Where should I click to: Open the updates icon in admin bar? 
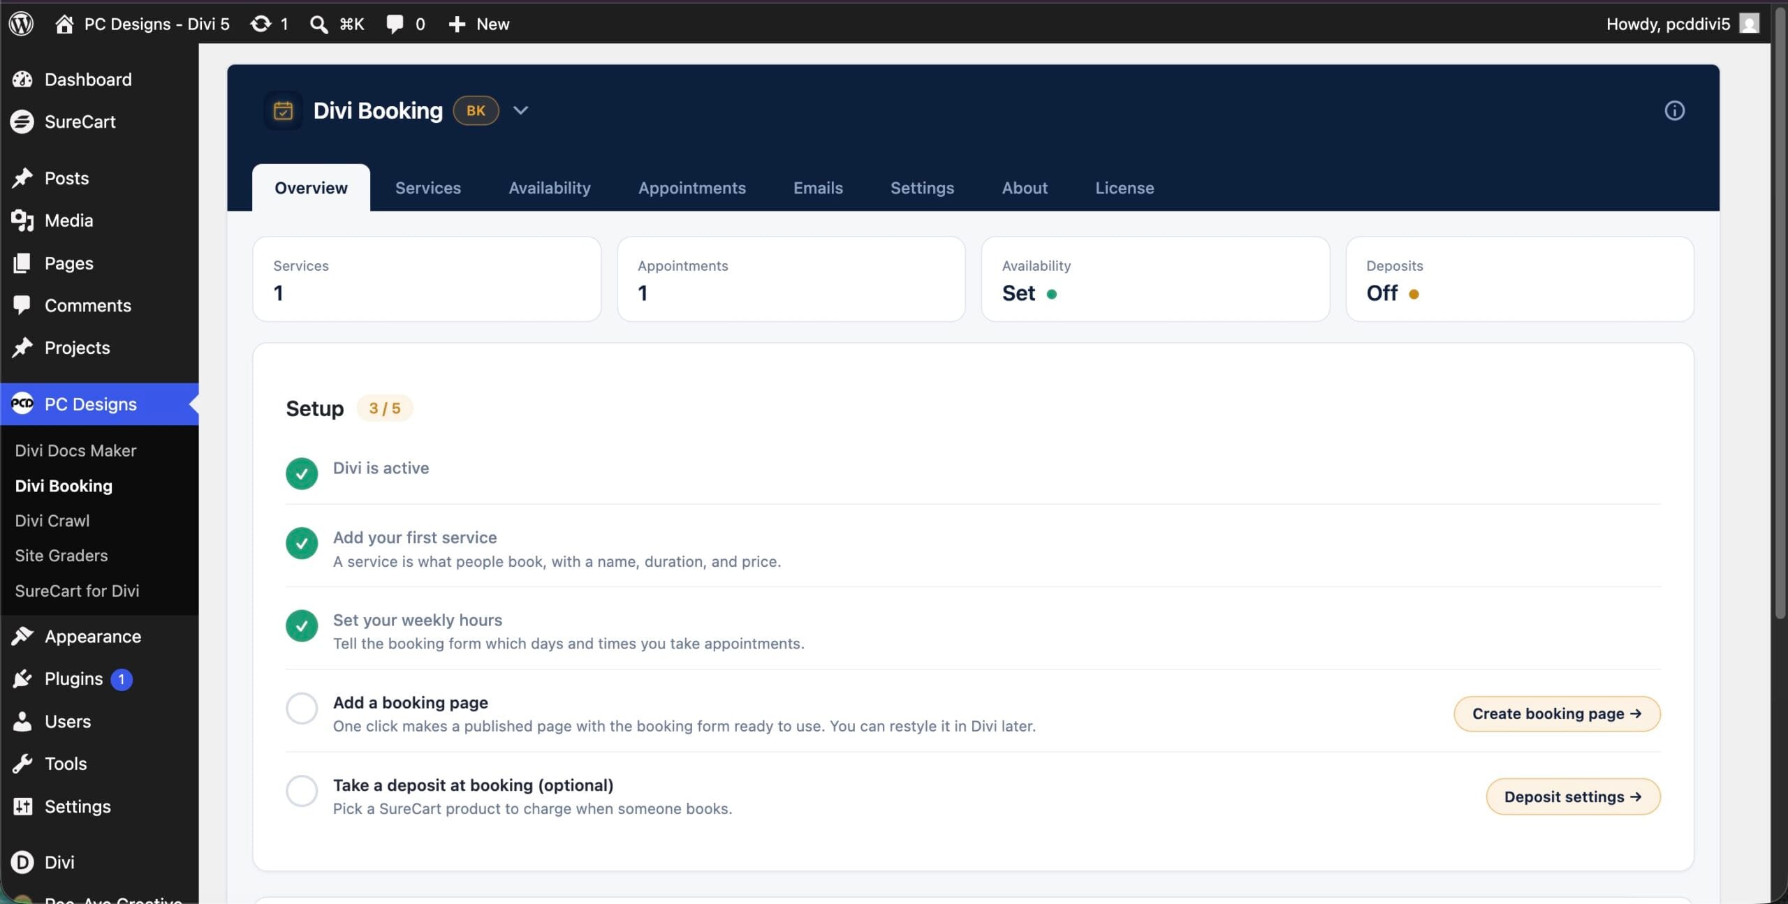(x=261, y=24)
